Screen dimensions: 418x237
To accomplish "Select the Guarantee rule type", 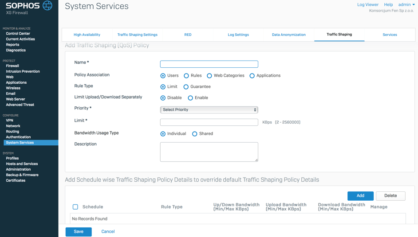I will (186, 87).
